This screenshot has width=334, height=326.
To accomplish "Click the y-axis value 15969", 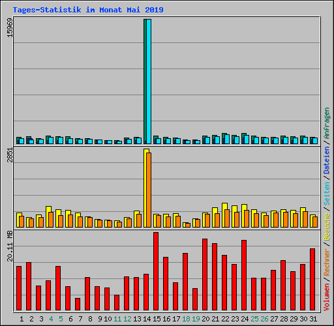I will click(x=10, y=28).
